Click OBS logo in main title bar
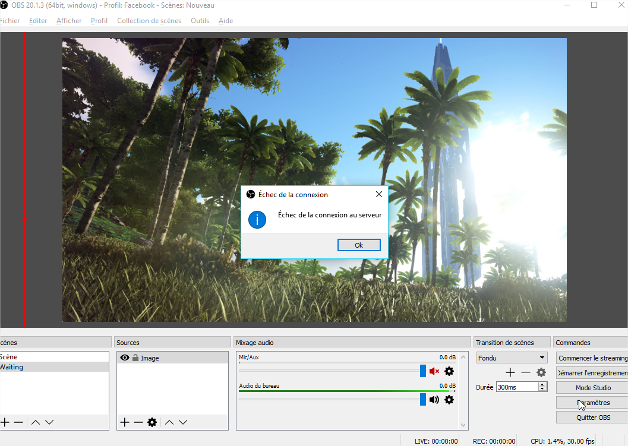Screen dimensions: 628x446 pos(4,5)
